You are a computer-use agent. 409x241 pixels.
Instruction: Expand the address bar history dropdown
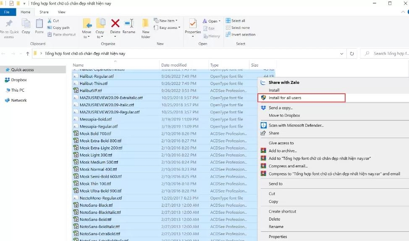341,54
